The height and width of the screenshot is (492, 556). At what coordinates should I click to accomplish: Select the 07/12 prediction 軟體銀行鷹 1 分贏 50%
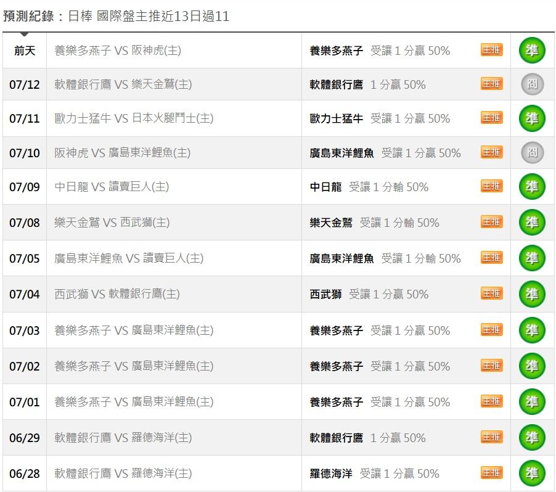(x=368, y=85)
